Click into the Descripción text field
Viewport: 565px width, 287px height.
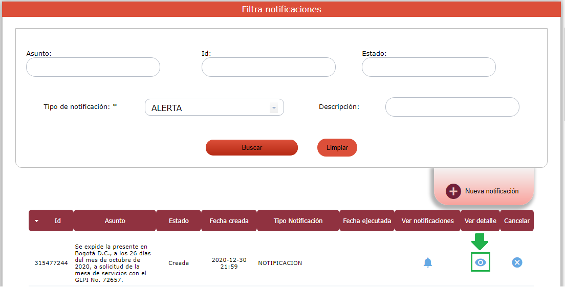click(x=452, y=107)
